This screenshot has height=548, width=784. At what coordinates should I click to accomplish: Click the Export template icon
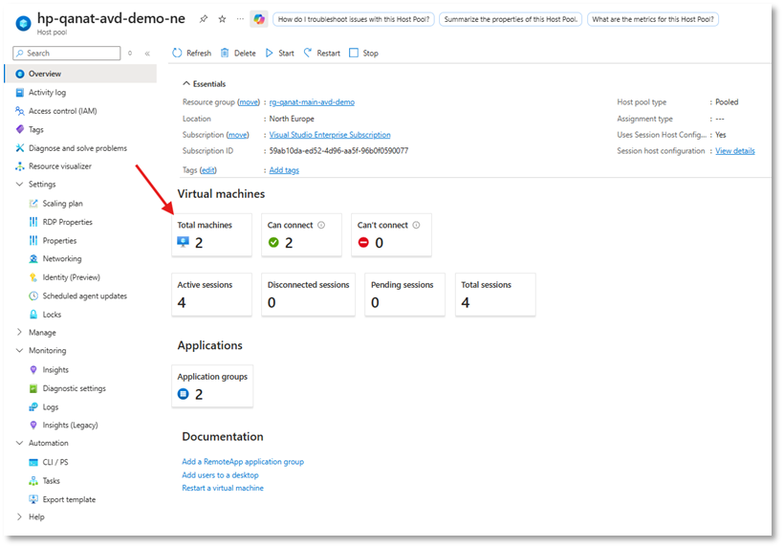33,499
